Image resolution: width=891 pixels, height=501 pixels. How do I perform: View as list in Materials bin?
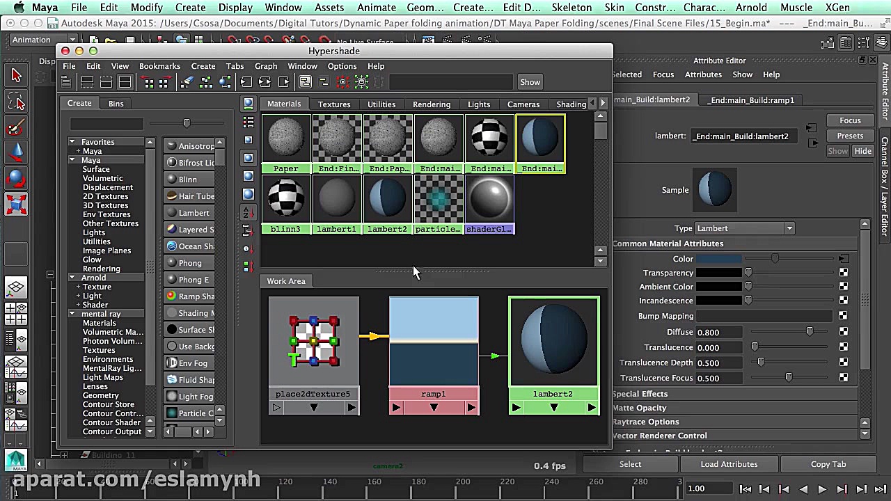[x=249, y=122]
